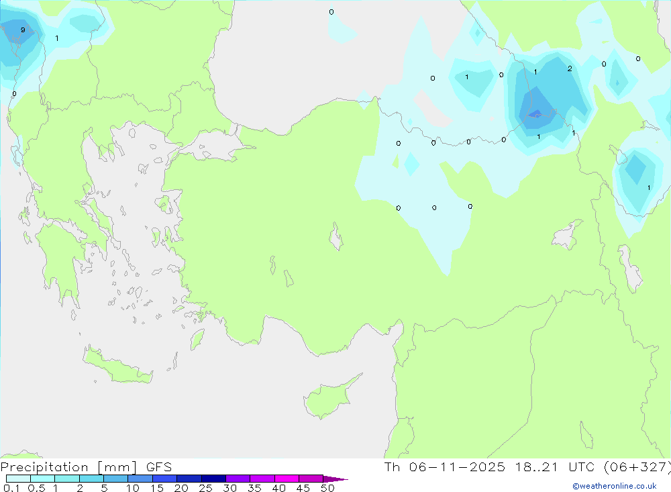
Task: Click the '9' precipitation value on the map
Action: click(23, 30)
